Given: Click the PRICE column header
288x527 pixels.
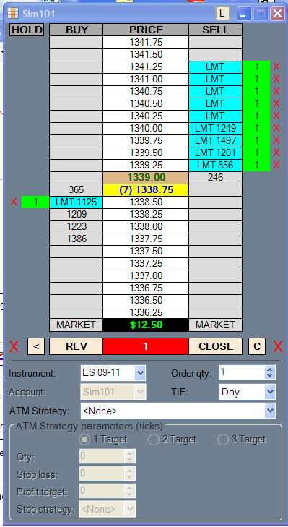Looking at the screenshot, I should click(146, 30).
